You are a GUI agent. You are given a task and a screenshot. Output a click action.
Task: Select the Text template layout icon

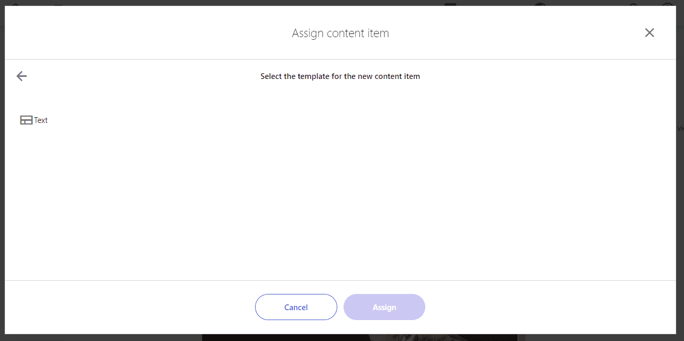click(x=26, y=120)
